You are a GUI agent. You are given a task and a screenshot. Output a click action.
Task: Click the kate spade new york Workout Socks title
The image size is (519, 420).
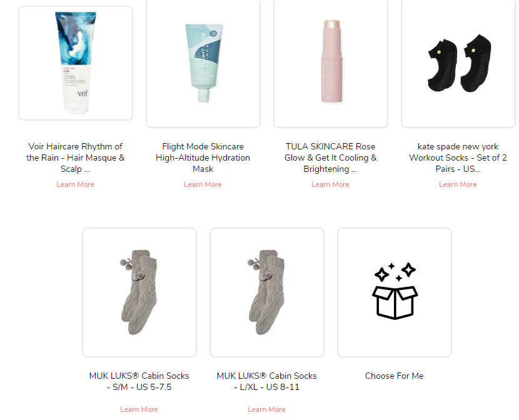click(x=458, y=157)
